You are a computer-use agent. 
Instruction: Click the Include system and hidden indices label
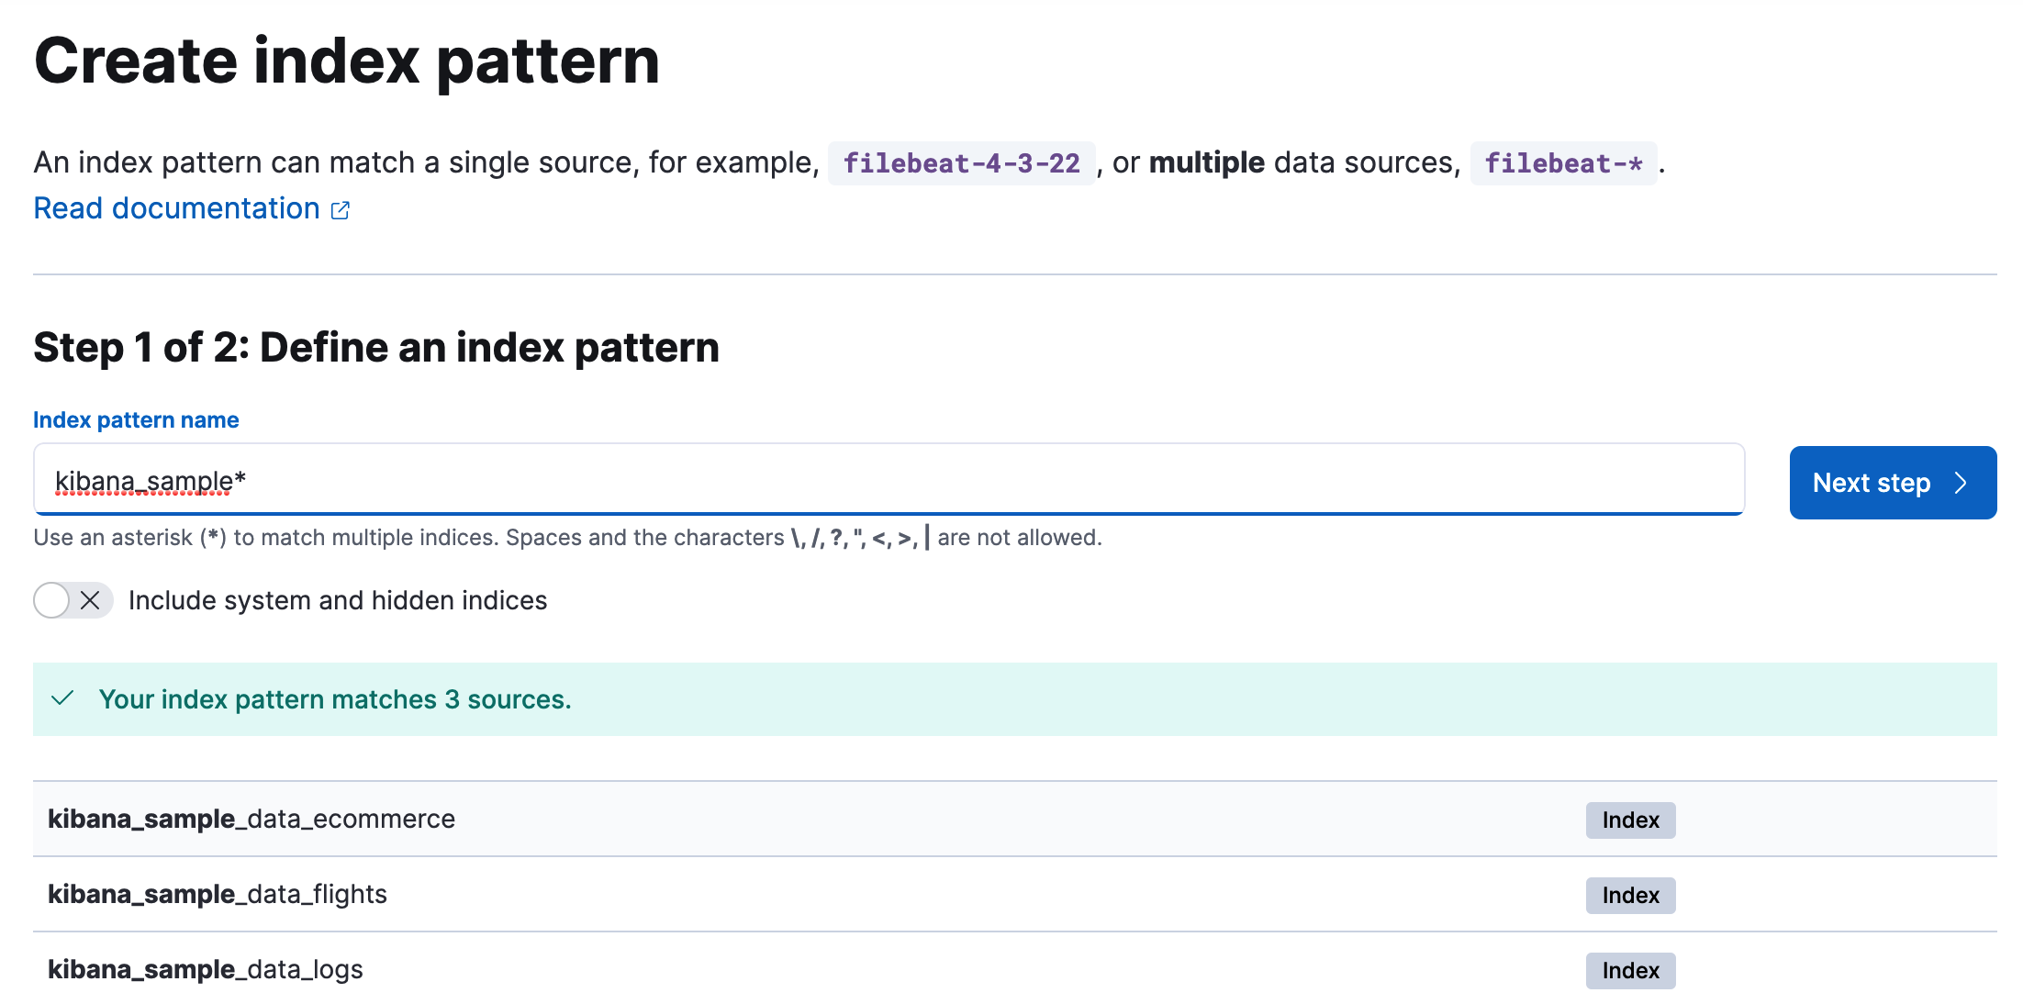coord(339,600)
